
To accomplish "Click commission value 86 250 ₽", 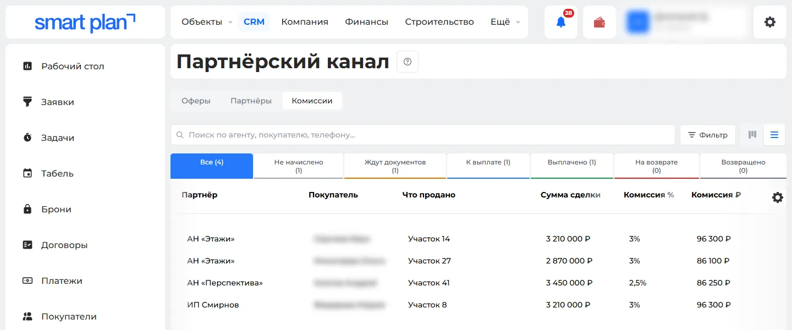I will 713,283.
